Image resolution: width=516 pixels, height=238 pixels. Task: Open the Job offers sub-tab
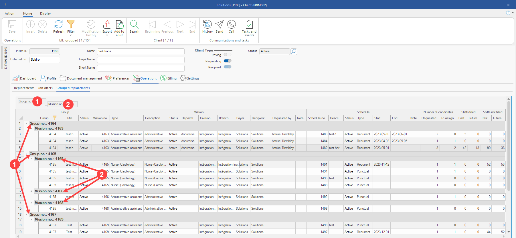coord(45,88)
